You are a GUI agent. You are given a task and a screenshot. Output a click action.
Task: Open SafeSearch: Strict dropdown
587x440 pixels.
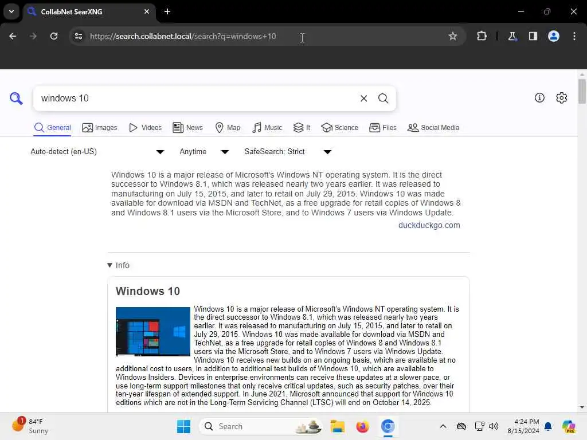point(288,151)
